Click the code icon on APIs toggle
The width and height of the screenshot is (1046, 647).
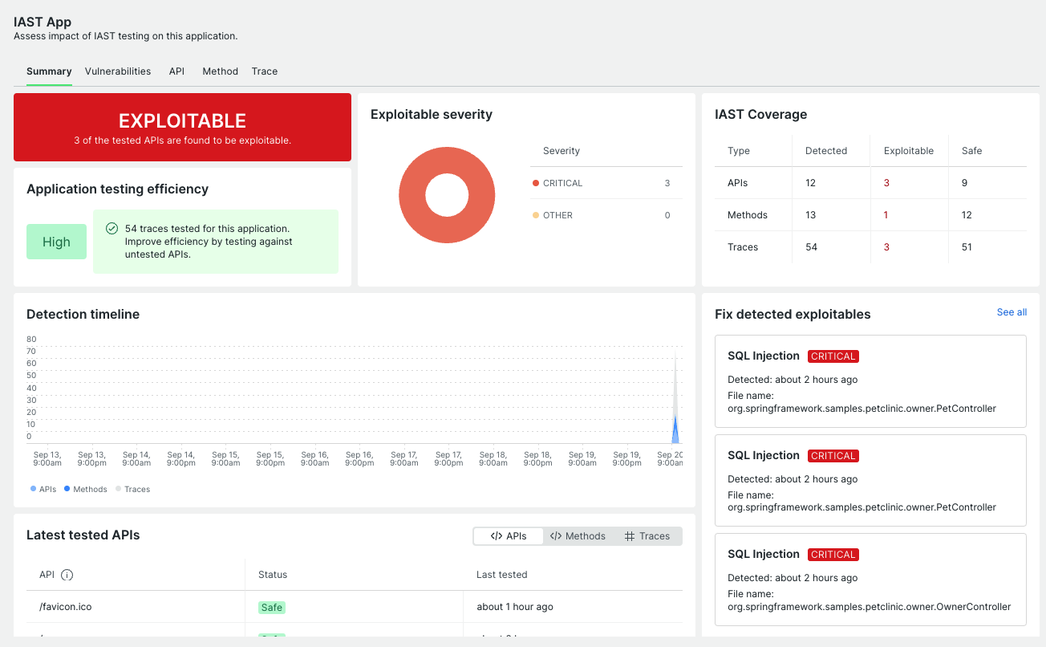497,536
